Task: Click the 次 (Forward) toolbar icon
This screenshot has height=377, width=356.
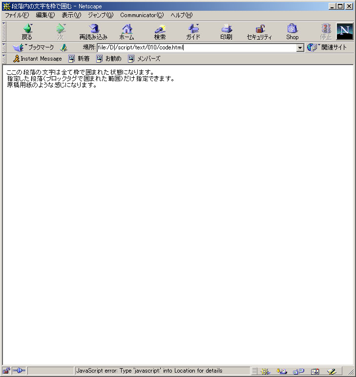Action: [61, 32]
